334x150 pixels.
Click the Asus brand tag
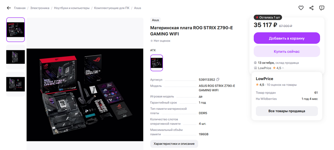(155, 20)
